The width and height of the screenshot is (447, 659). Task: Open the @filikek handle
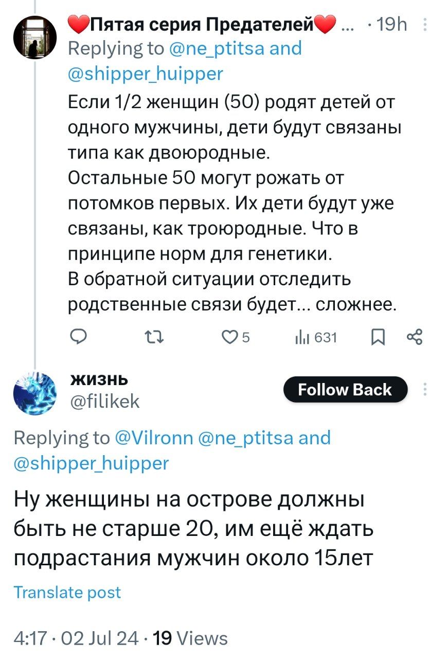104,402
